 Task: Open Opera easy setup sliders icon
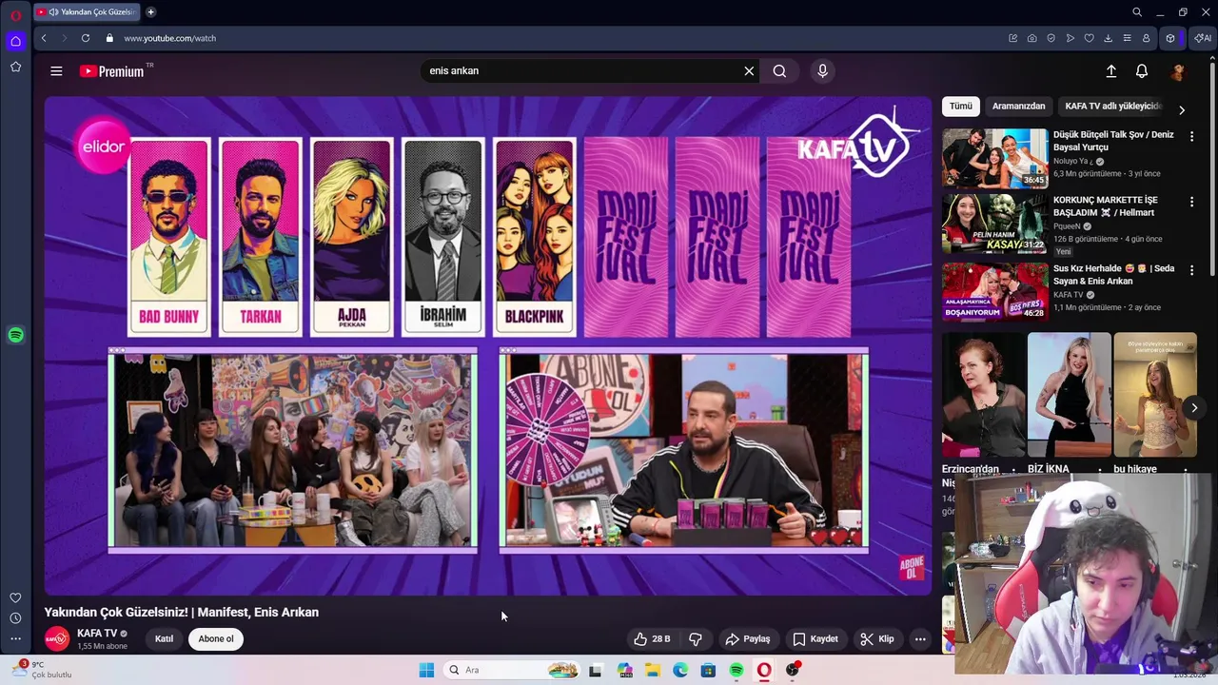(1128, 38)
